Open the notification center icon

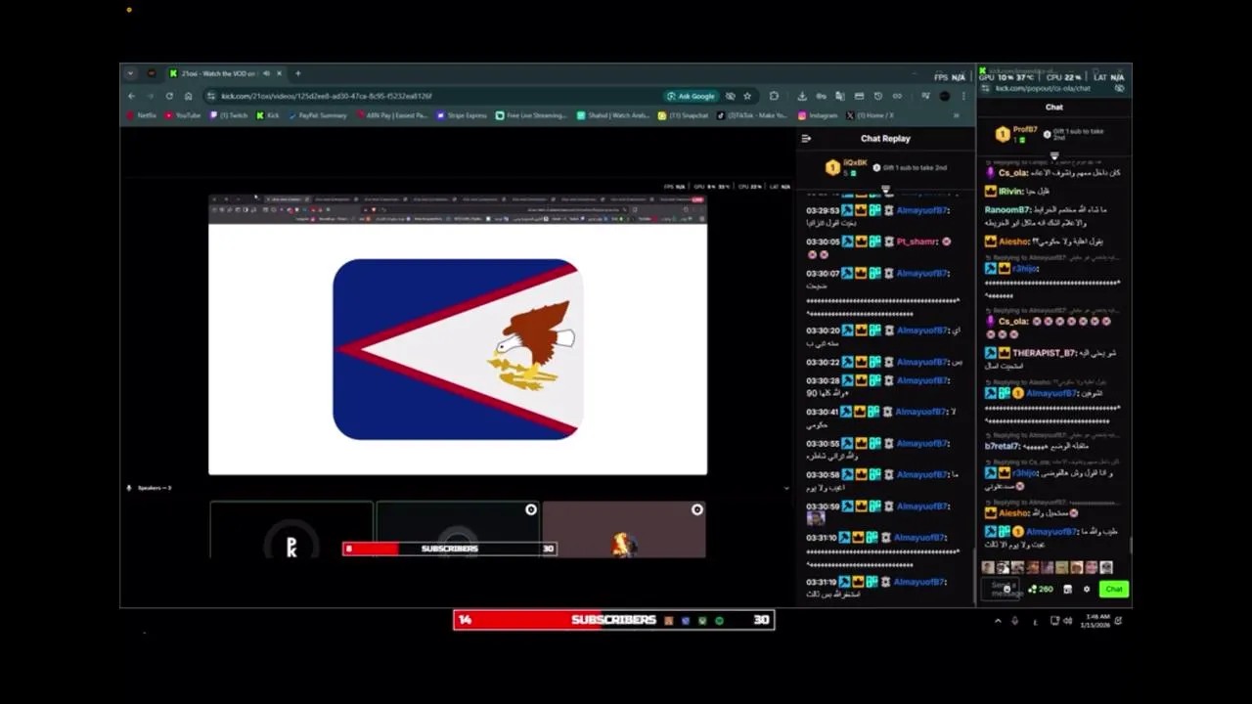[x=1119, y=621]
